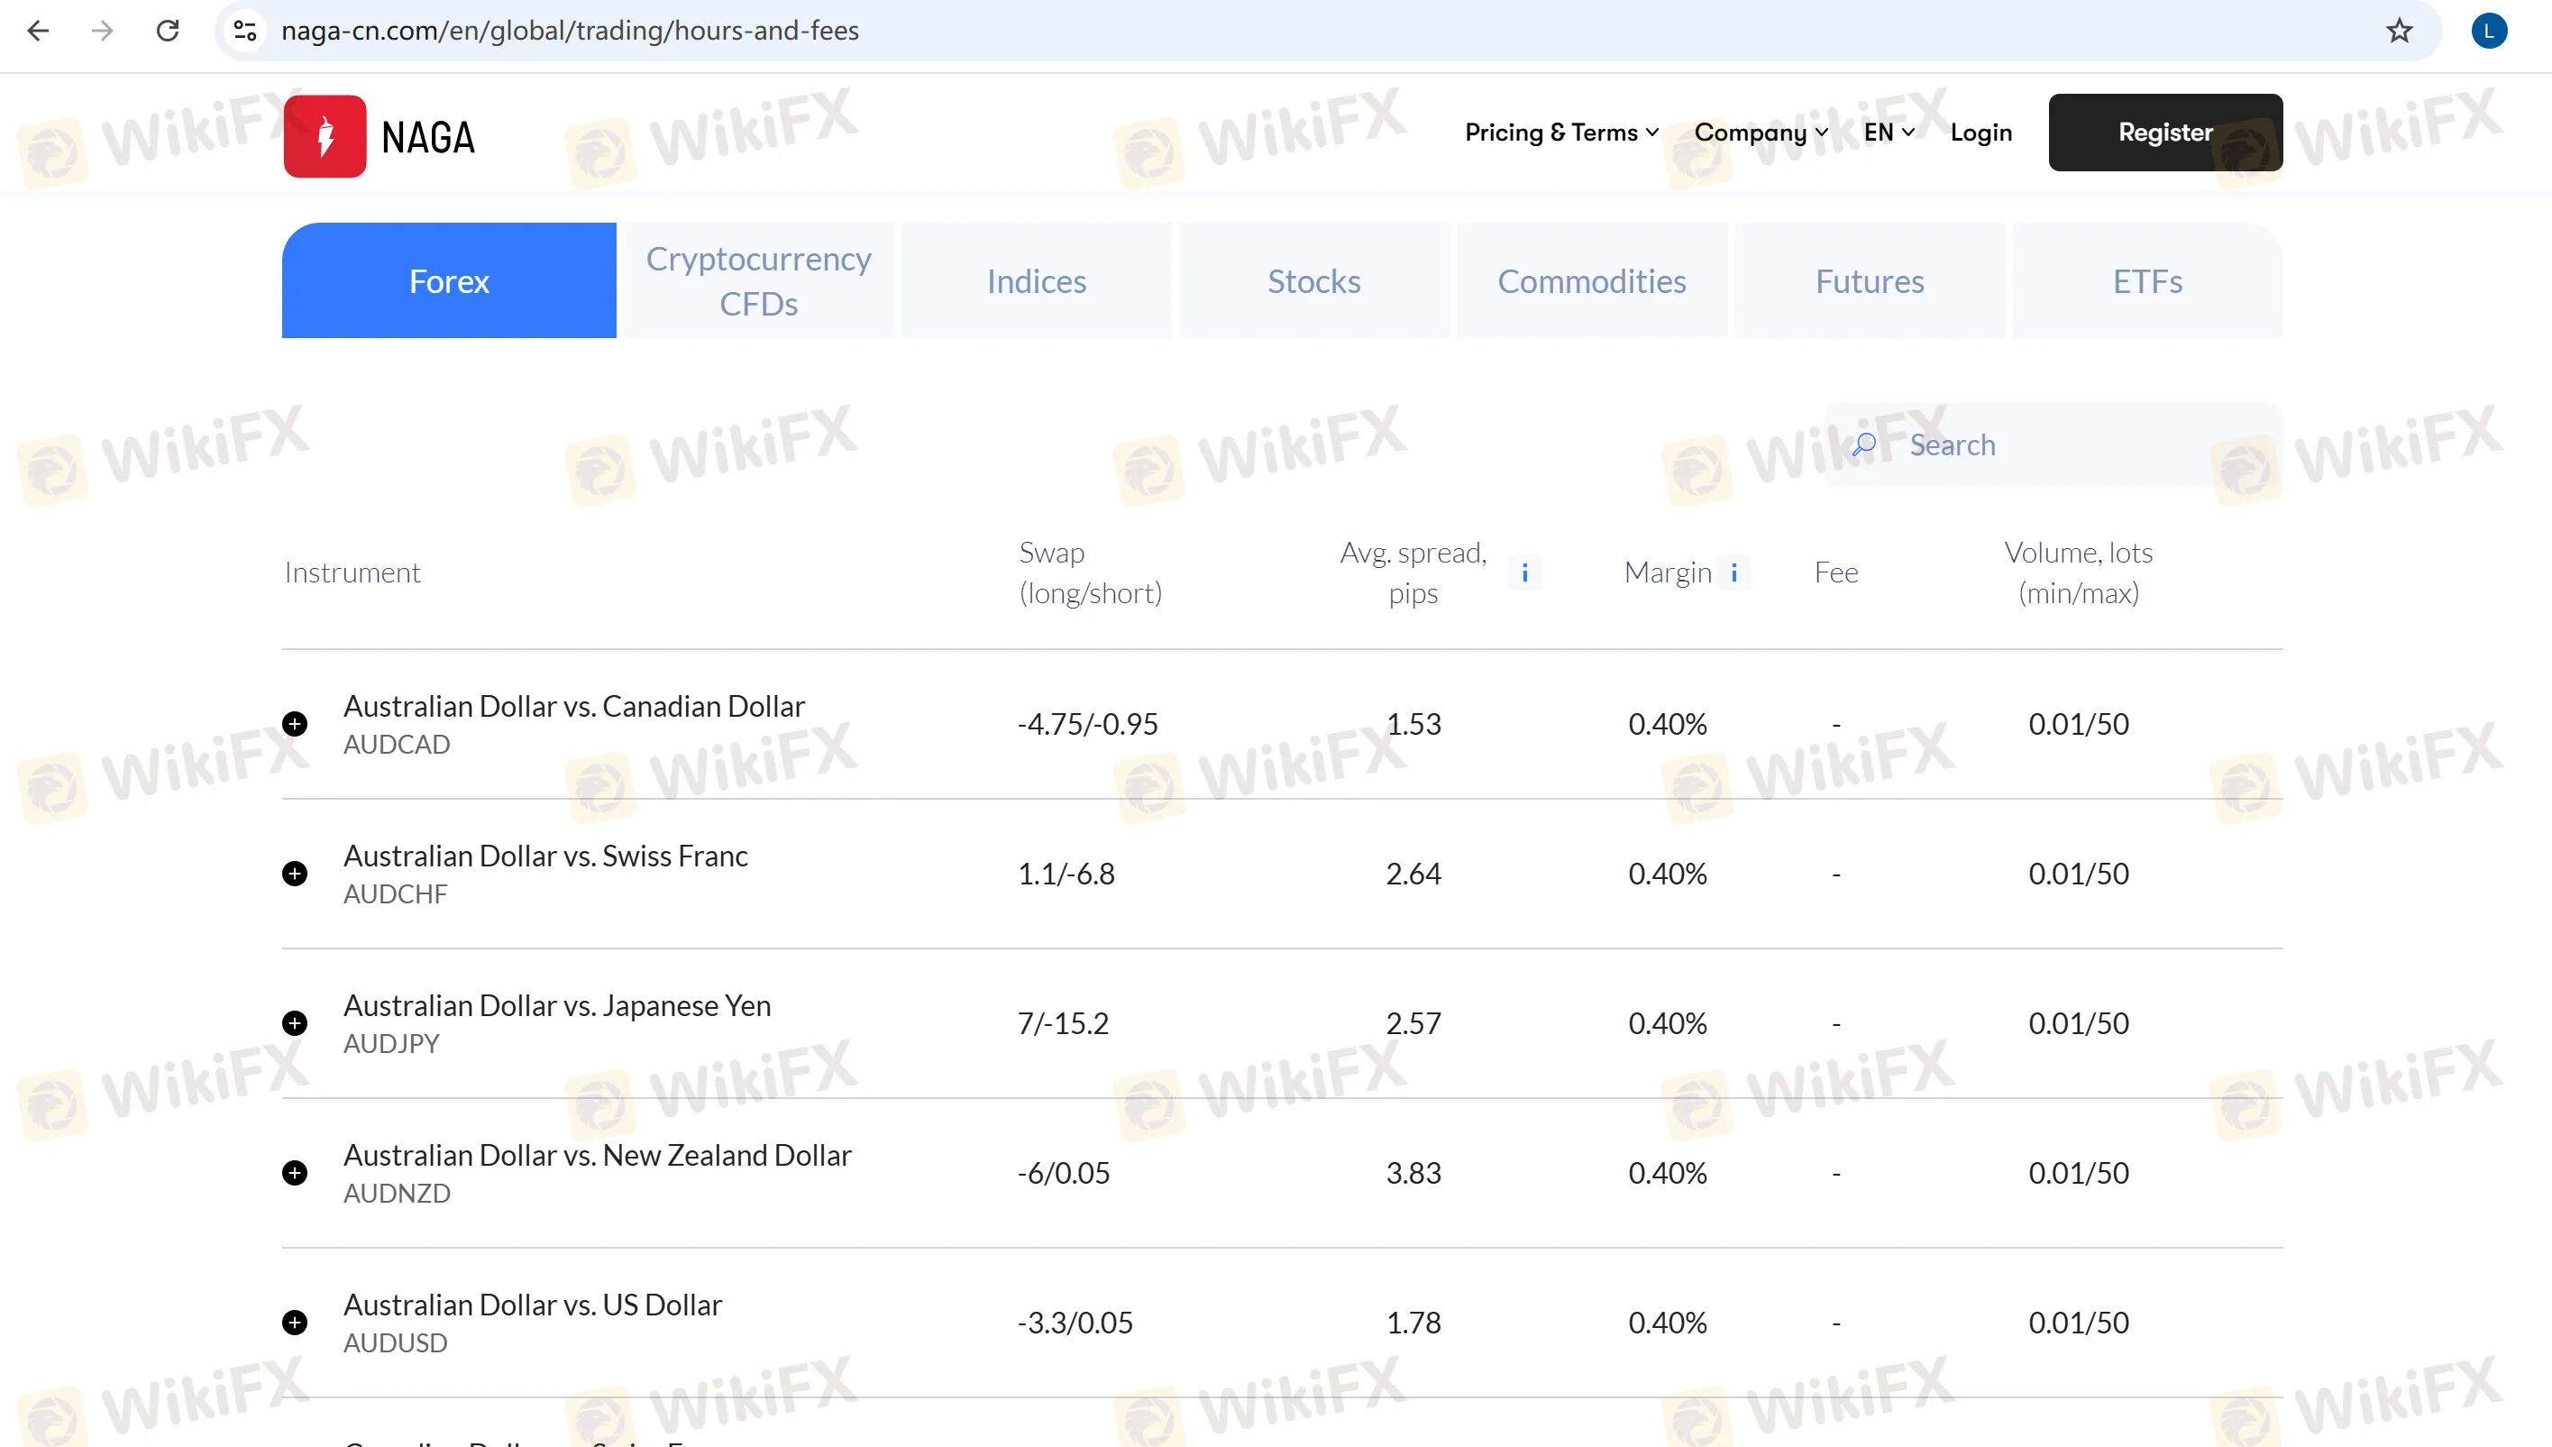Show Avg. spread info tooltip icon

pos(1525,572)
